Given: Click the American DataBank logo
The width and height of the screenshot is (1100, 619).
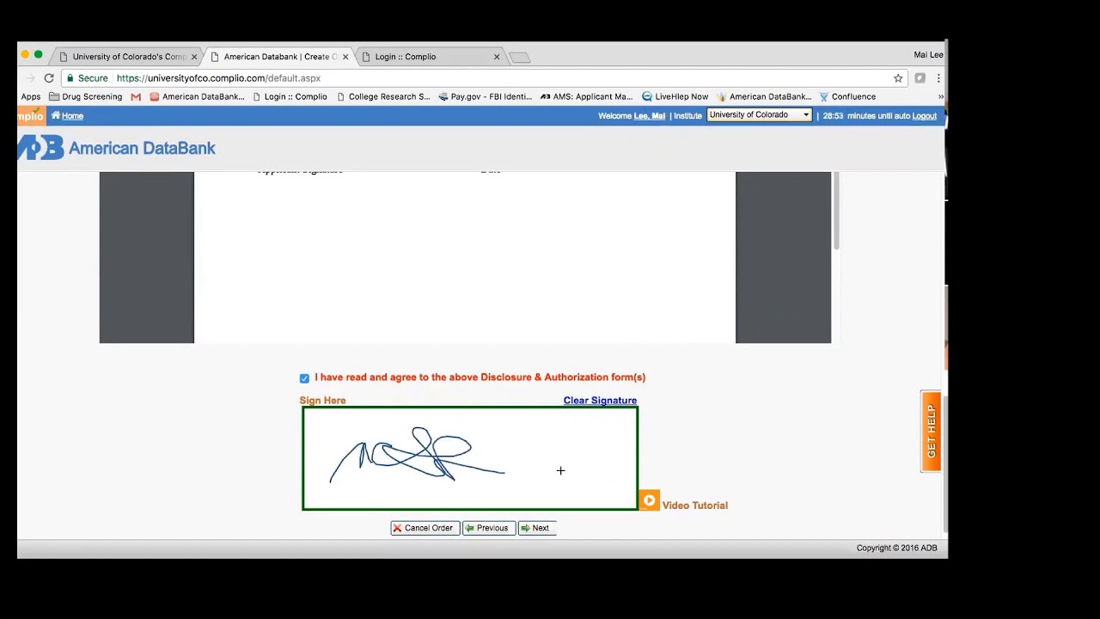Looking at the screenshot, I should click(117, 148).
